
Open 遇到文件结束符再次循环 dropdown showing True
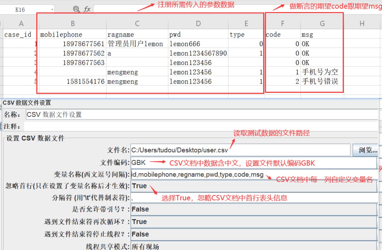point(254,222)
